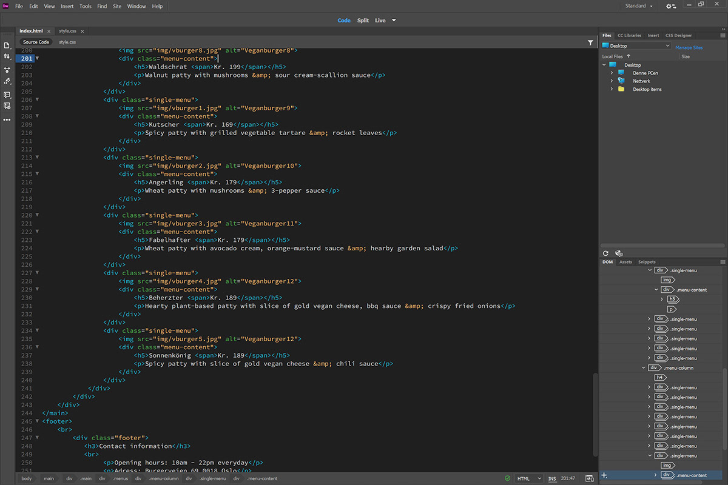
Task: Click the Apply Comment icon
Action: click(x=7, y=95)
